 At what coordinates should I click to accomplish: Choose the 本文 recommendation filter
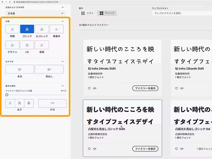point(20,69)
